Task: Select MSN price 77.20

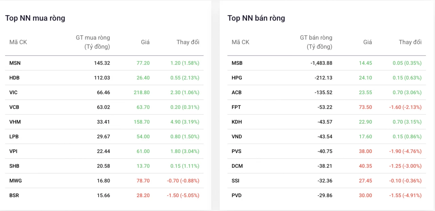Action: point(143,63)
